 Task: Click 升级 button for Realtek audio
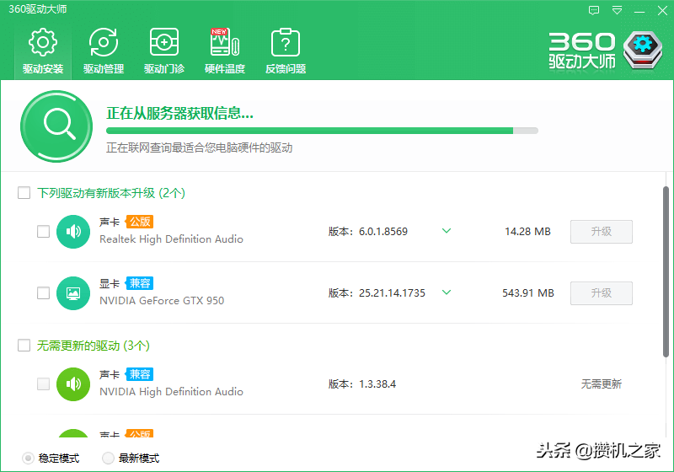[x=602, y=232]
